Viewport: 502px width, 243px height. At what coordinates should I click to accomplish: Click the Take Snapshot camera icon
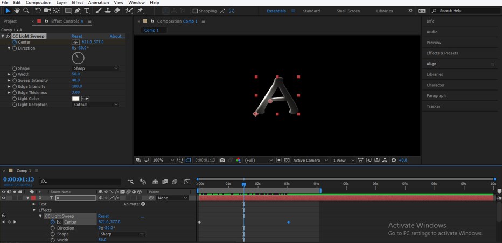(x=222, y=160)
